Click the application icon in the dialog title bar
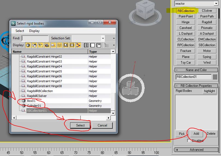The image size is (221, 156). (13, 23)
